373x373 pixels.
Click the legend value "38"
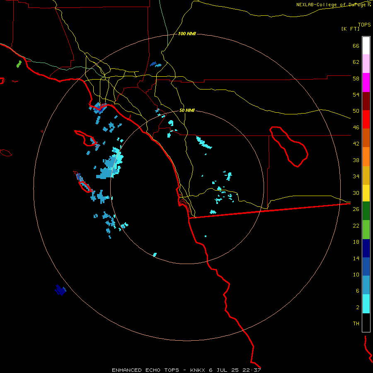(x=356, y=160)
